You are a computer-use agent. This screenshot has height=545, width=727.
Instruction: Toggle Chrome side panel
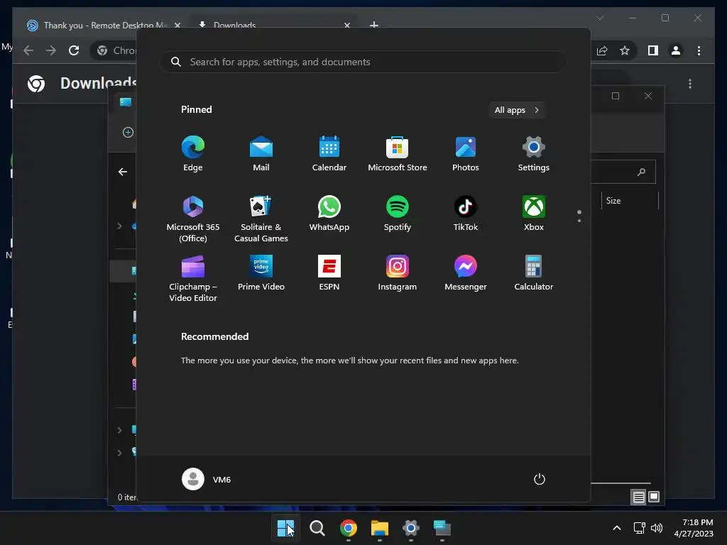(x=653, y=50)
